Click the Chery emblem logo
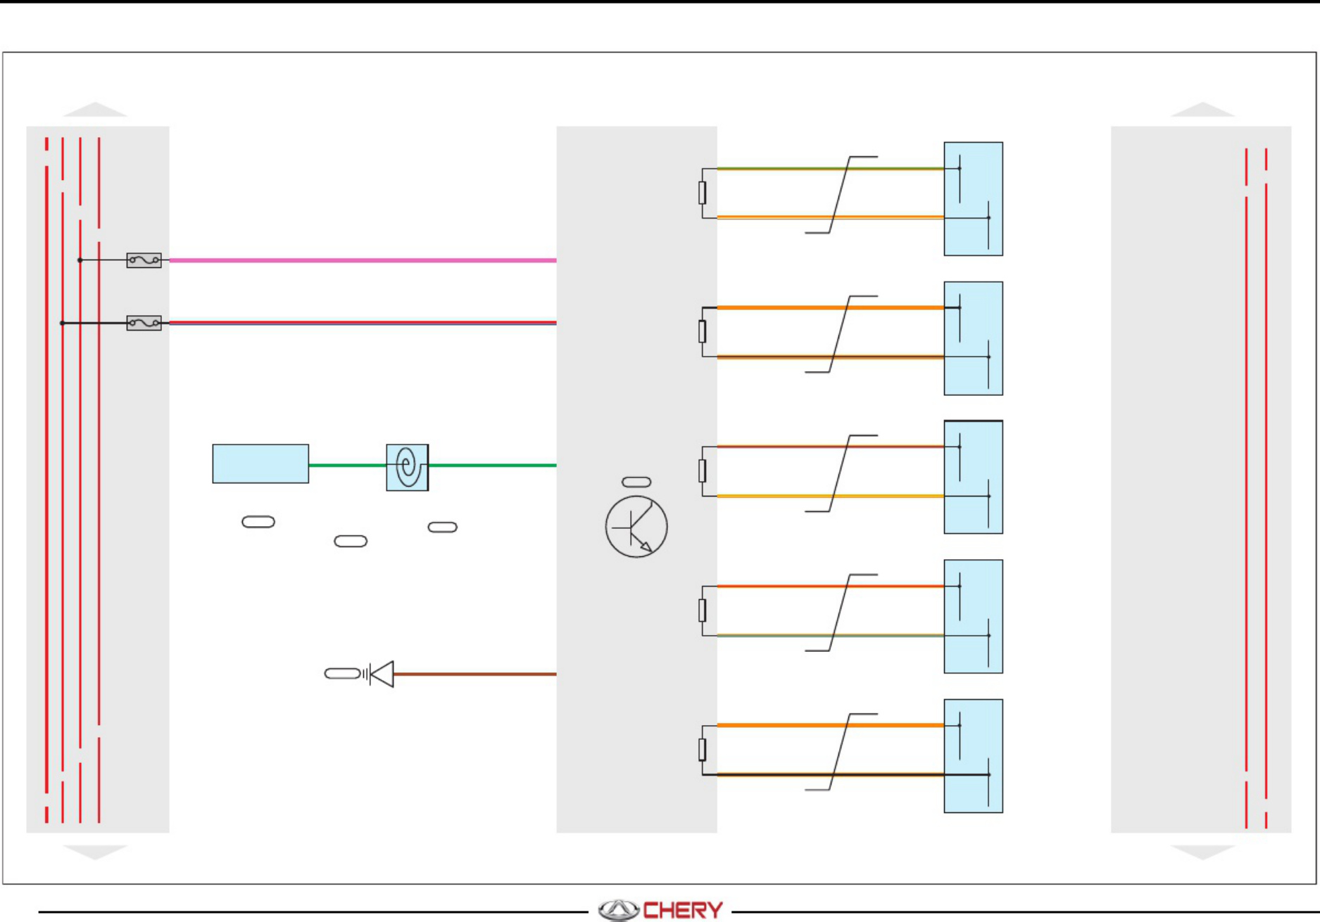The height and width of the screenshot is (922, 1320). point(618,910)
